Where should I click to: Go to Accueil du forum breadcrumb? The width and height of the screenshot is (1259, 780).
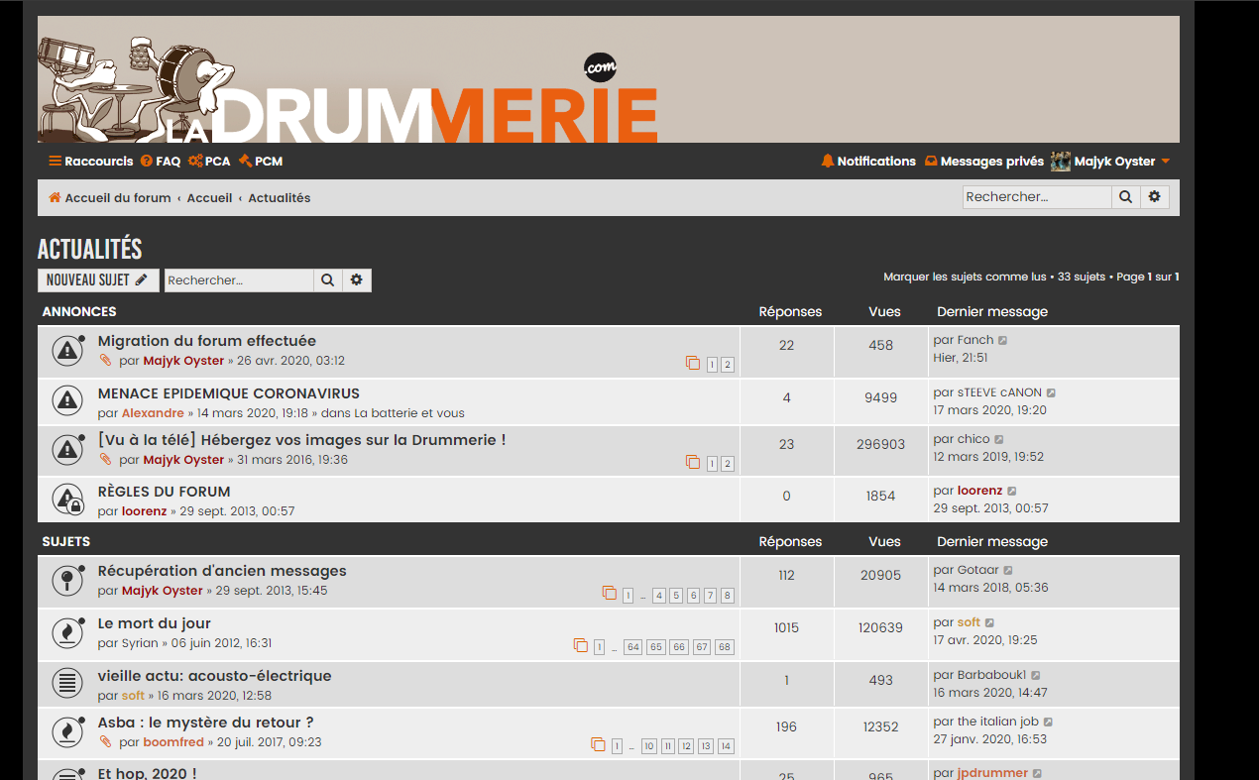pyautogui.click(x=118, y=198)
